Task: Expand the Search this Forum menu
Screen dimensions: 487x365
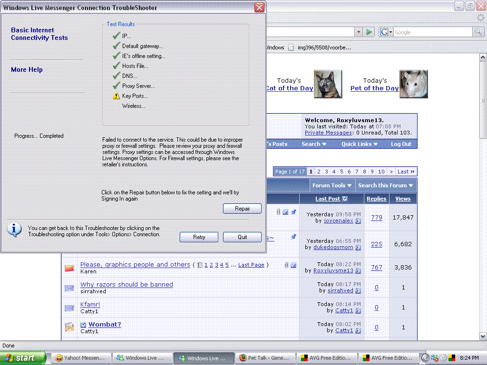Action: (385, 185)
